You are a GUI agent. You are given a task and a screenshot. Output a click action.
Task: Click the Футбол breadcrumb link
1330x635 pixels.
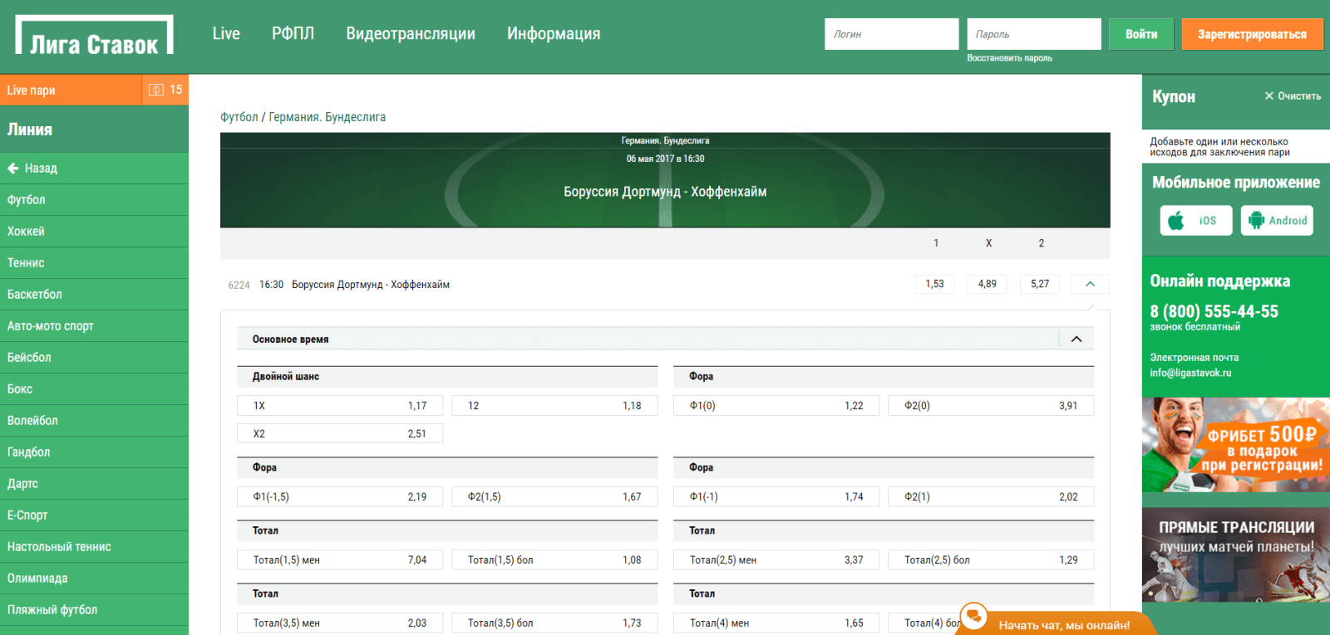pyautogui.click(x=239, y=117)
